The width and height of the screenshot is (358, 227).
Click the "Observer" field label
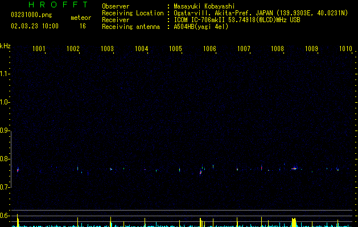coord(116,6)
